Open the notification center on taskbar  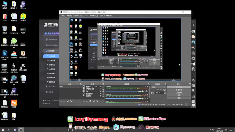(231, 130)
